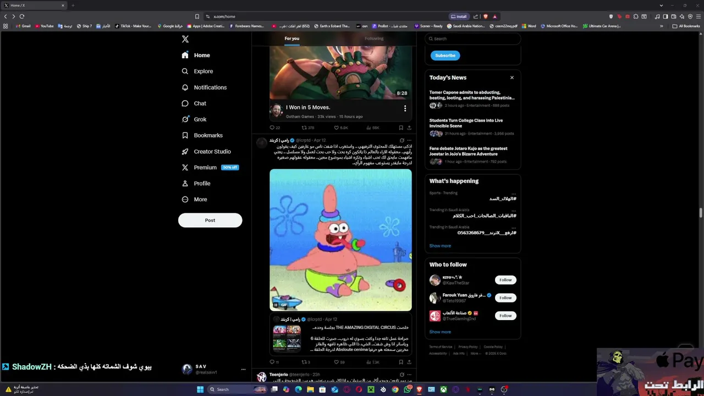The image size is (704, 396).
Task: Open the YouTube bookmark
Action: (x=45, y=26)
